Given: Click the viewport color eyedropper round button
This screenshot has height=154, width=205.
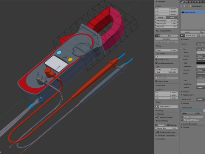Looking at the screenshot, I should tap(204, 110).
